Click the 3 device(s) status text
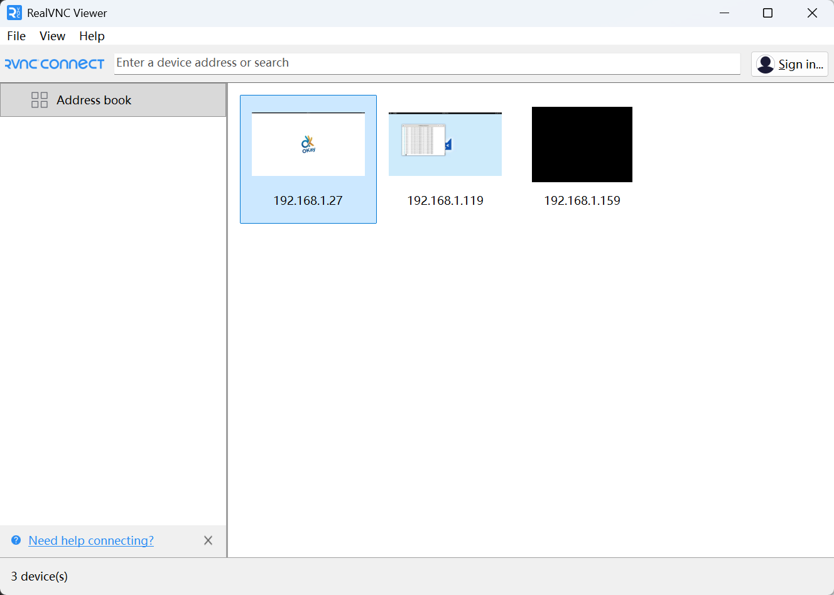 40,576
